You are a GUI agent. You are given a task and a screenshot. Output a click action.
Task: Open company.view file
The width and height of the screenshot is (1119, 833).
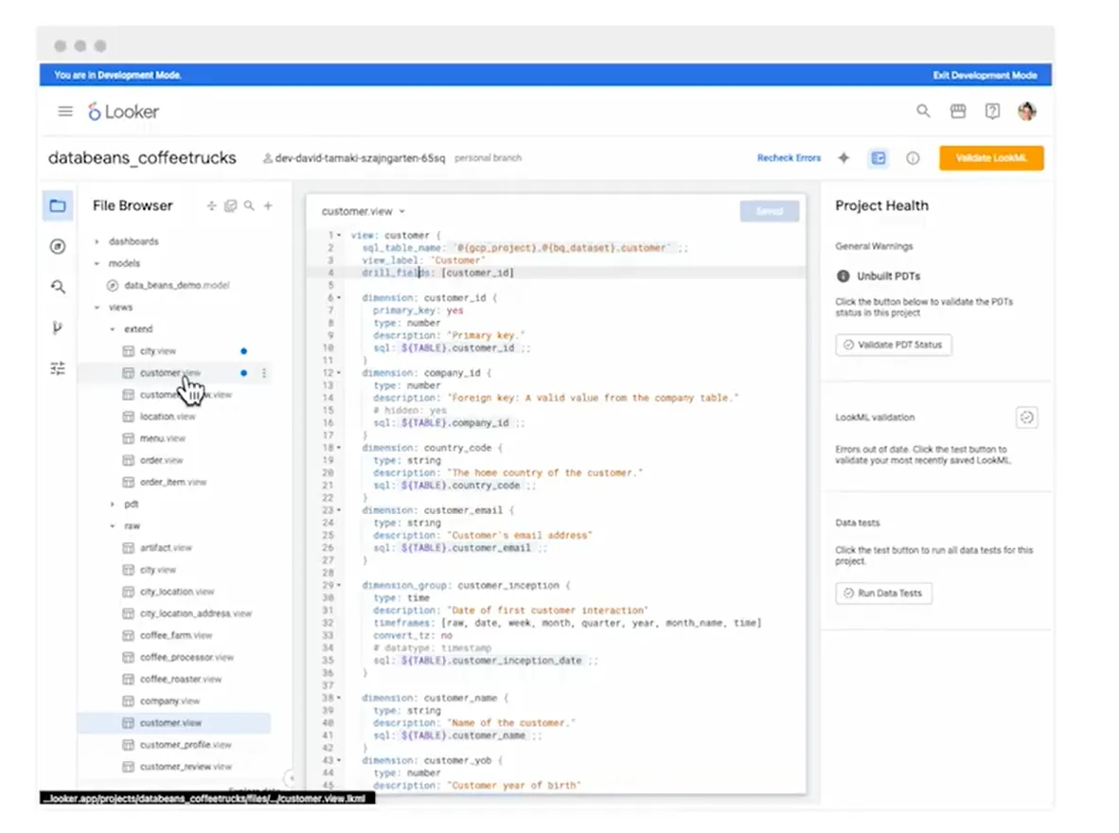tap(169, 700)
